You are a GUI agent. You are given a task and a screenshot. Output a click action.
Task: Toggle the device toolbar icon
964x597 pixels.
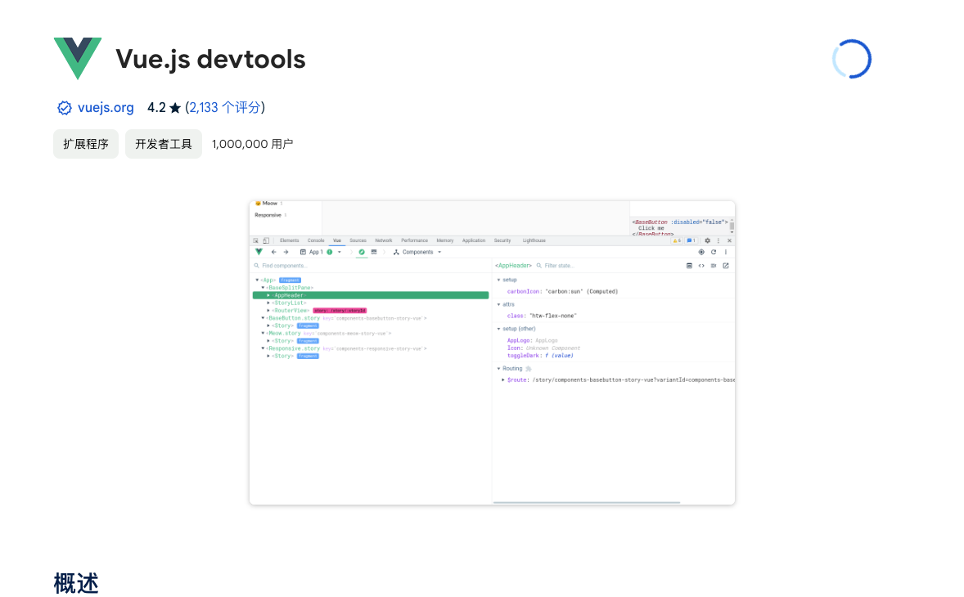266,240
